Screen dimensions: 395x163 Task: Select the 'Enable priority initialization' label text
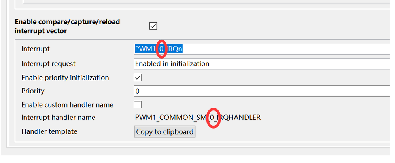[x=65, y=78]
